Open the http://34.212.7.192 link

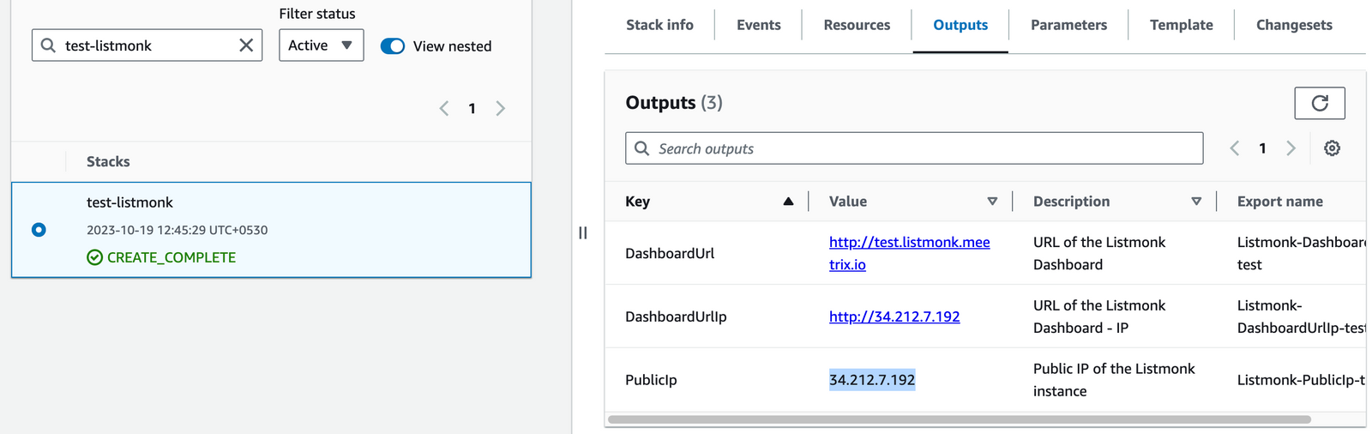pos(894,316)
